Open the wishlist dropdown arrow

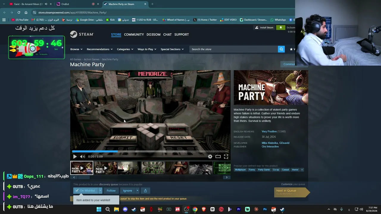click(100, 191)
